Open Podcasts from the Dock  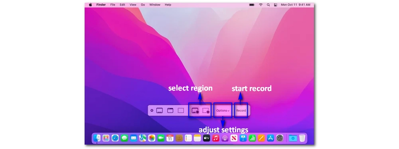pos(225,138)
